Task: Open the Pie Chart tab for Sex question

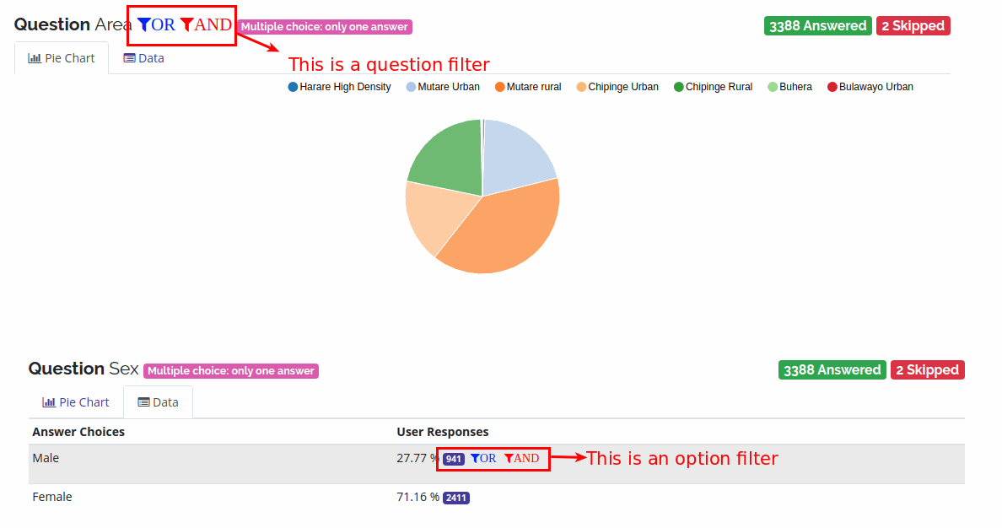Action: point(76,402)
